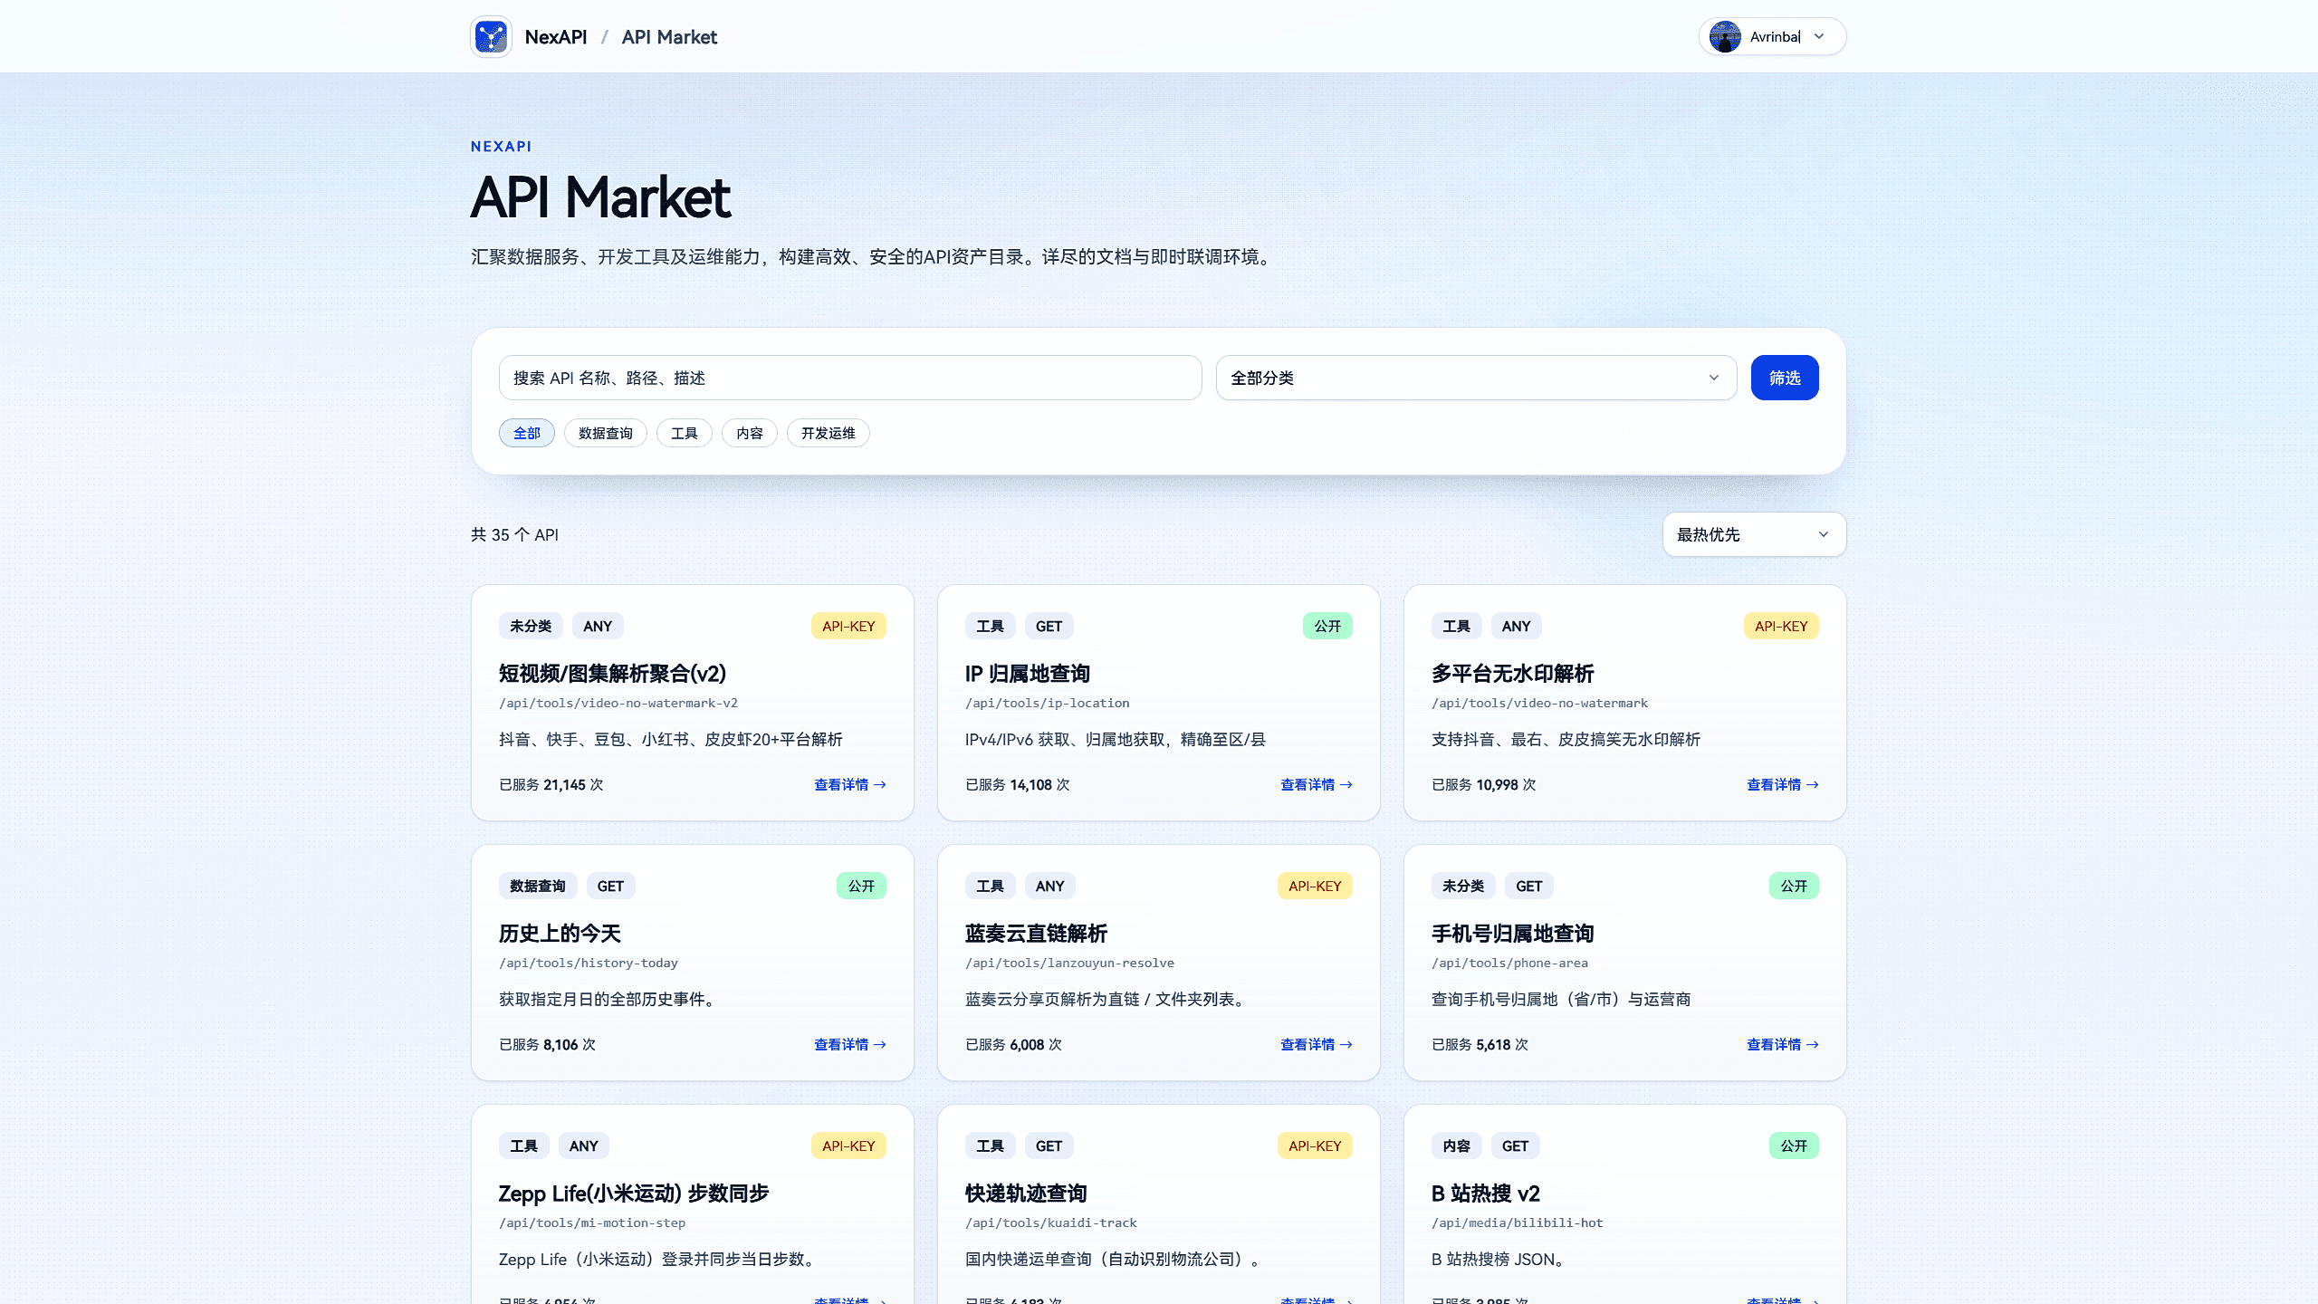Select the 开发运维 filter chip
Screen dimensions: 2318x1304
pyautogui.click(x=828, y=433)
